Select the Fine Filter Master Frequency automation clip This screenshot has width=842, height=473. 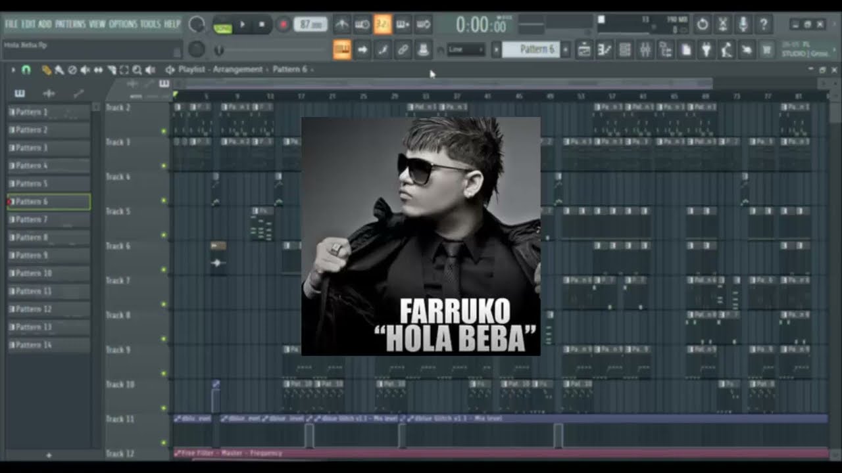pyautogui.click(x=500, y=453)
